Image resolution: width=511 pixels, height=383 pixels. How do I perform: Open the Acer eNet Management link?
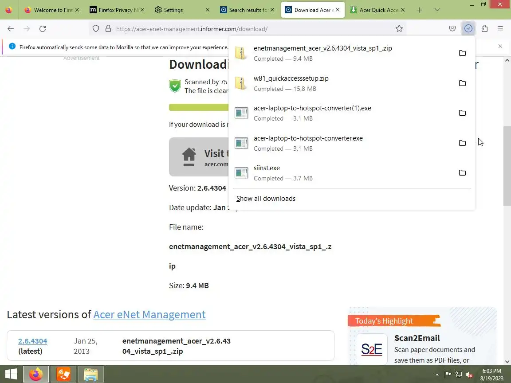coord(149,315)
